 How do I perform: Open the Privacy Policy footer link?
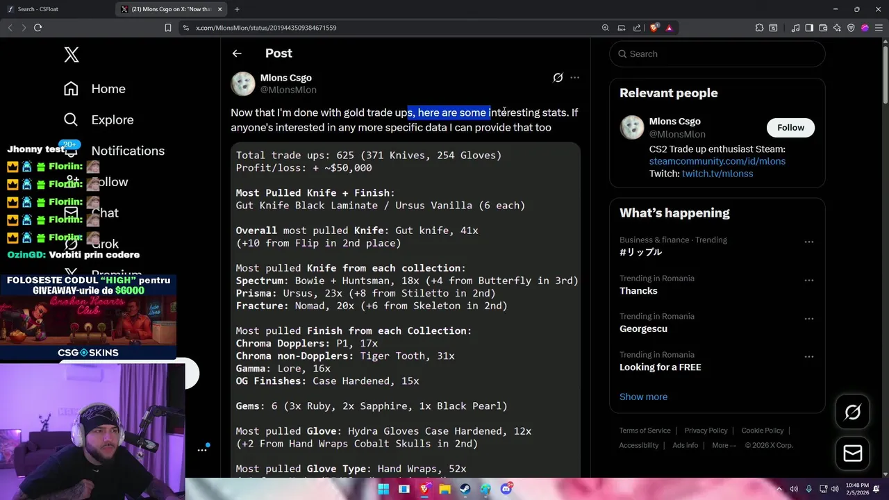[706, 431]
